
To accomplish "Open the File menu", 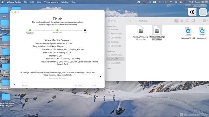I will click(x=26, y=2).
